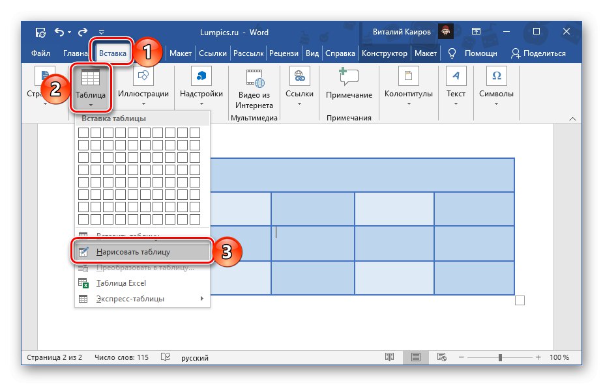Redo the last action

(x=83, y=32)
